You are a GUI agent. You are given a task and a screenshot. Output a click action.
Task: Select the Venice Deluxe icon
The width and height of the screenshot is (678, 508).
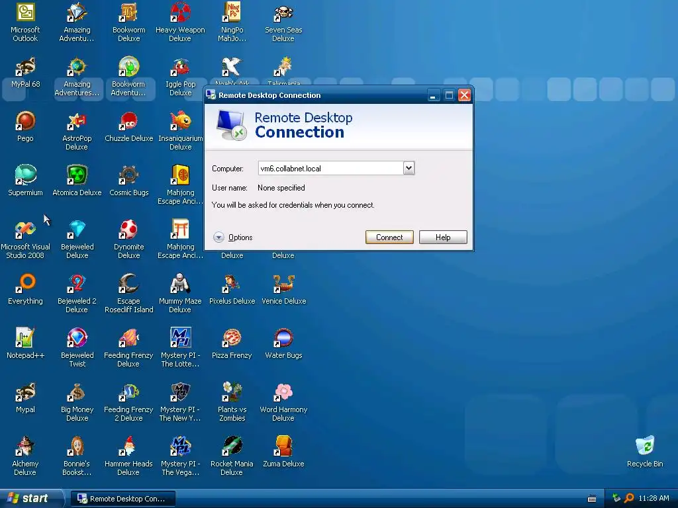(x=283, y=290)
